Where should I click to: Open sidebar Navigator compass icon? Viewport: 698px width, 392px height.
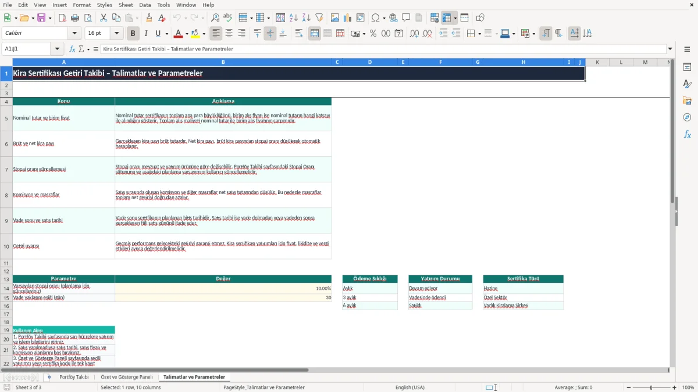pyautogui.click(x=687, y=117)
